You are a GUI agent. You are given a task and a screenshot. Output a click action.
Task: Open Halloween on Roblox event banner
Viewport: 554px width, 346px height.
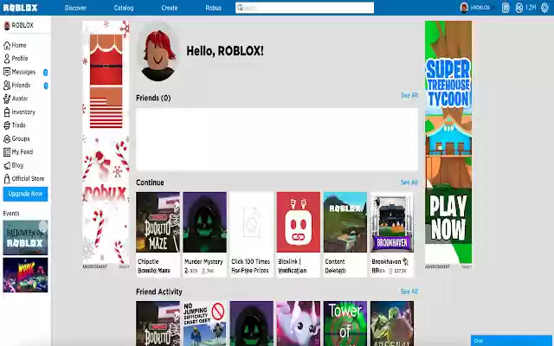click(x=25, y=238)
